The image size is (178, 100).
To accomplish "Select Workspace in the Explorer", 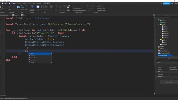I will click(163, 19).
